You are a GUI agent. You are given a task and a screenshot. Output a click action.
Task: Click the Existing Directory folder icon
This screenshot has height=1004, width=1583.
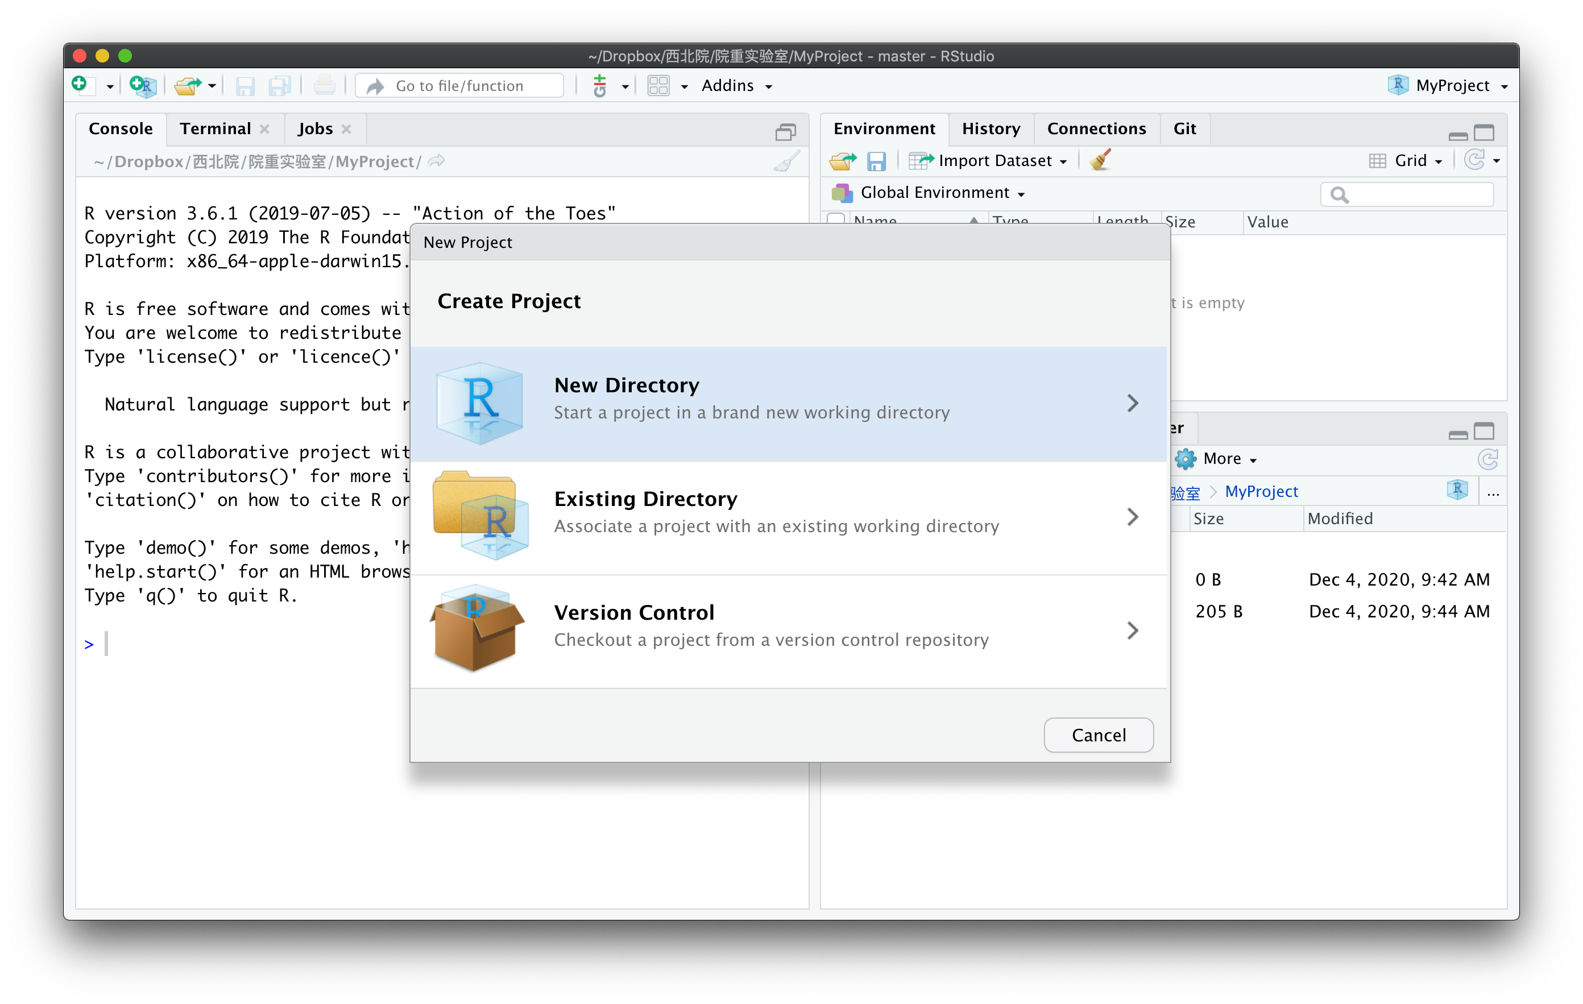tap(480, 516)
